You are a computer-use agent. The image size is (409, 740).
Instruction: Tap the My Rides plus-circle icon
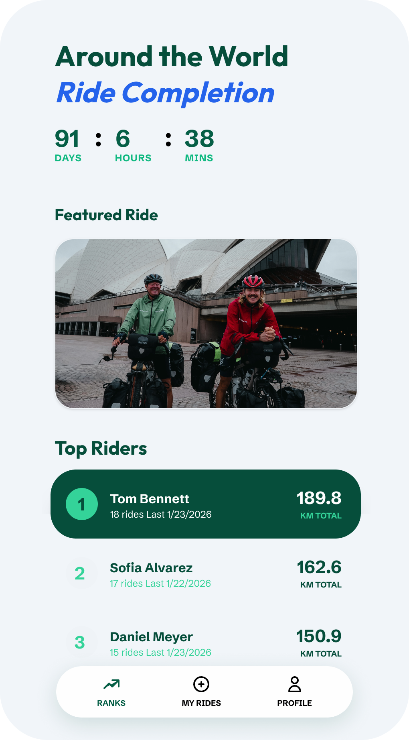201,684
